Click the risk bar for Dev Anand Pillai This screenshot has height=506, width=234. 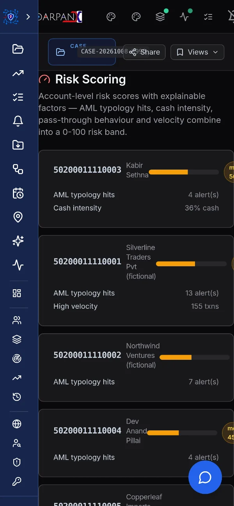(x=182, y=433)
